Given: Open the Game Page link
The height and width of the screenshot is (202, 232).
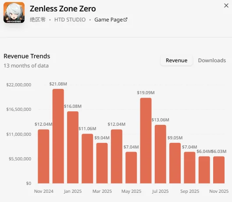Looking at the screenshot, I should pyautogui.click(x=111, y=20).
